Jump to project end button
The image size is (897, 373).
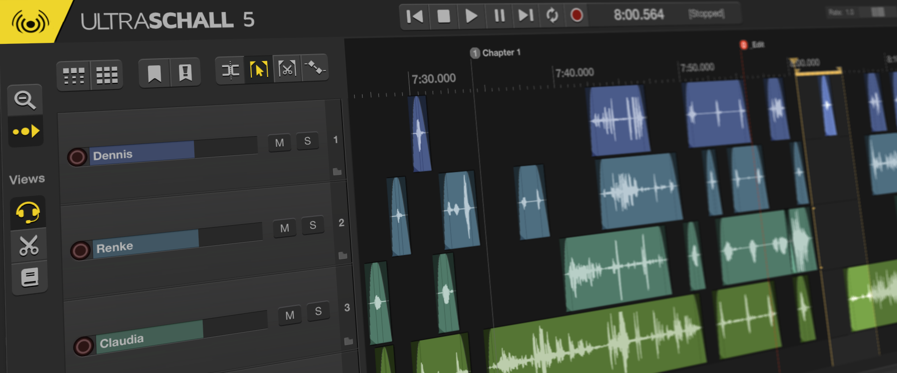(526, 15)
